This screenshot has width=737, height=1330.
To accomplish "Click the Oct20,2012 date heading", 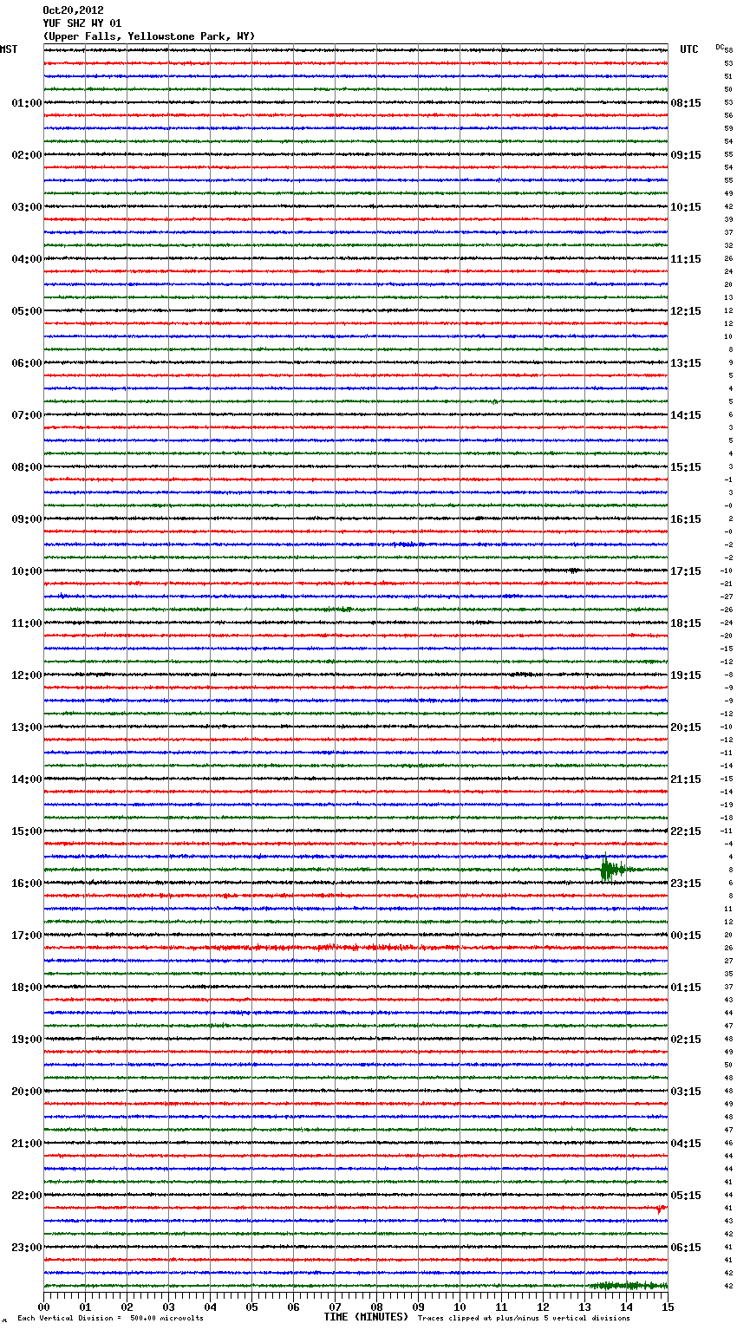I will [73, 10].
